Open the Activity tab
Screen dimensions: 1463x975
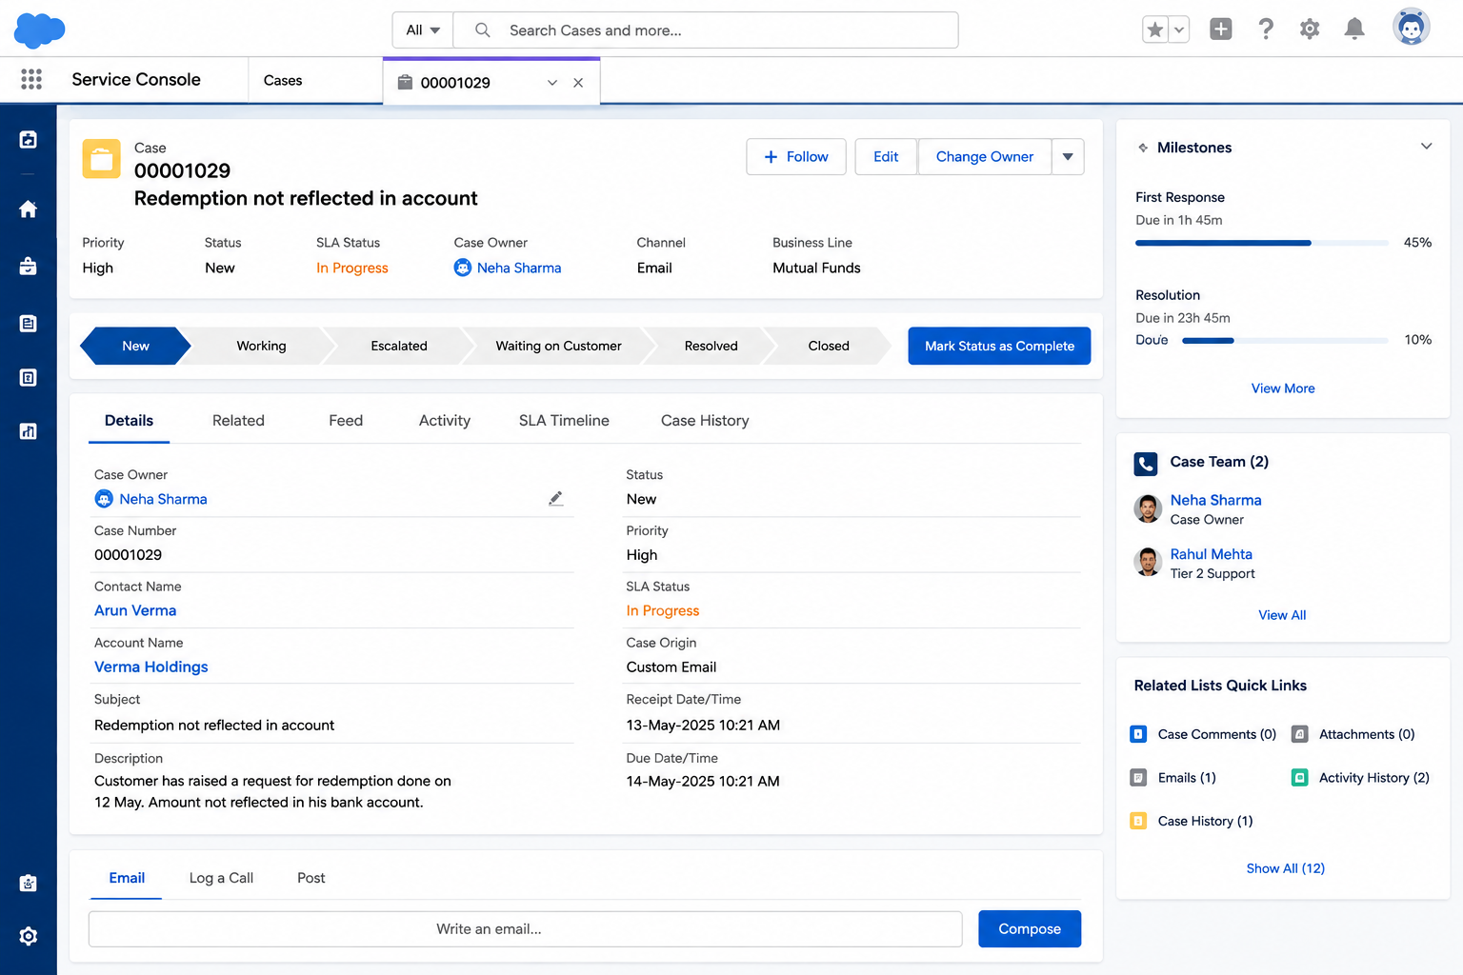[445, 421]
